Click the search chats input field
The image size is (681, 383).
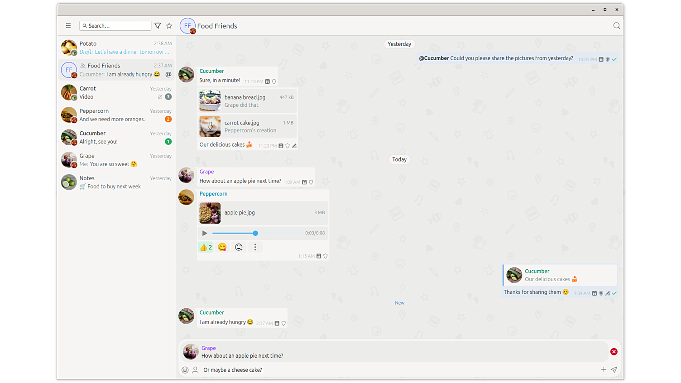pyautogui.click(x=118, y=26)
